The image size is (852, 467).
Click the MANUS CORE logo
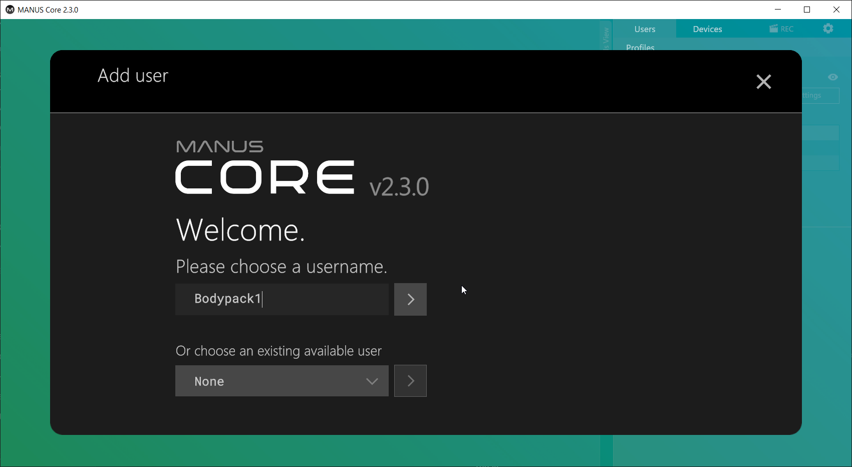coord(264,168)
